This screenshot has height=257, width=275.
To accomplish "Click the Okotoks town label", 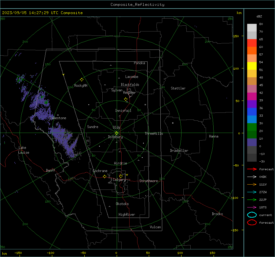I will coord(122,204).
